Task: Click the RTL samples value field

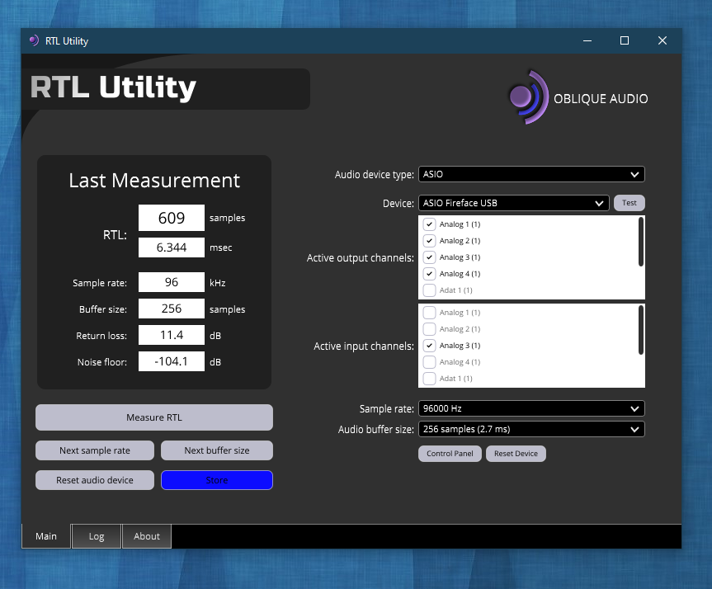Action: tap(172, 218)
